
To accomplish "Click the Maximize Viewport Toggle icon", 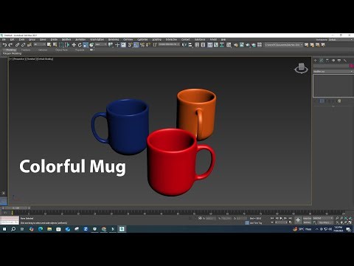I will (x=350, y=222).
